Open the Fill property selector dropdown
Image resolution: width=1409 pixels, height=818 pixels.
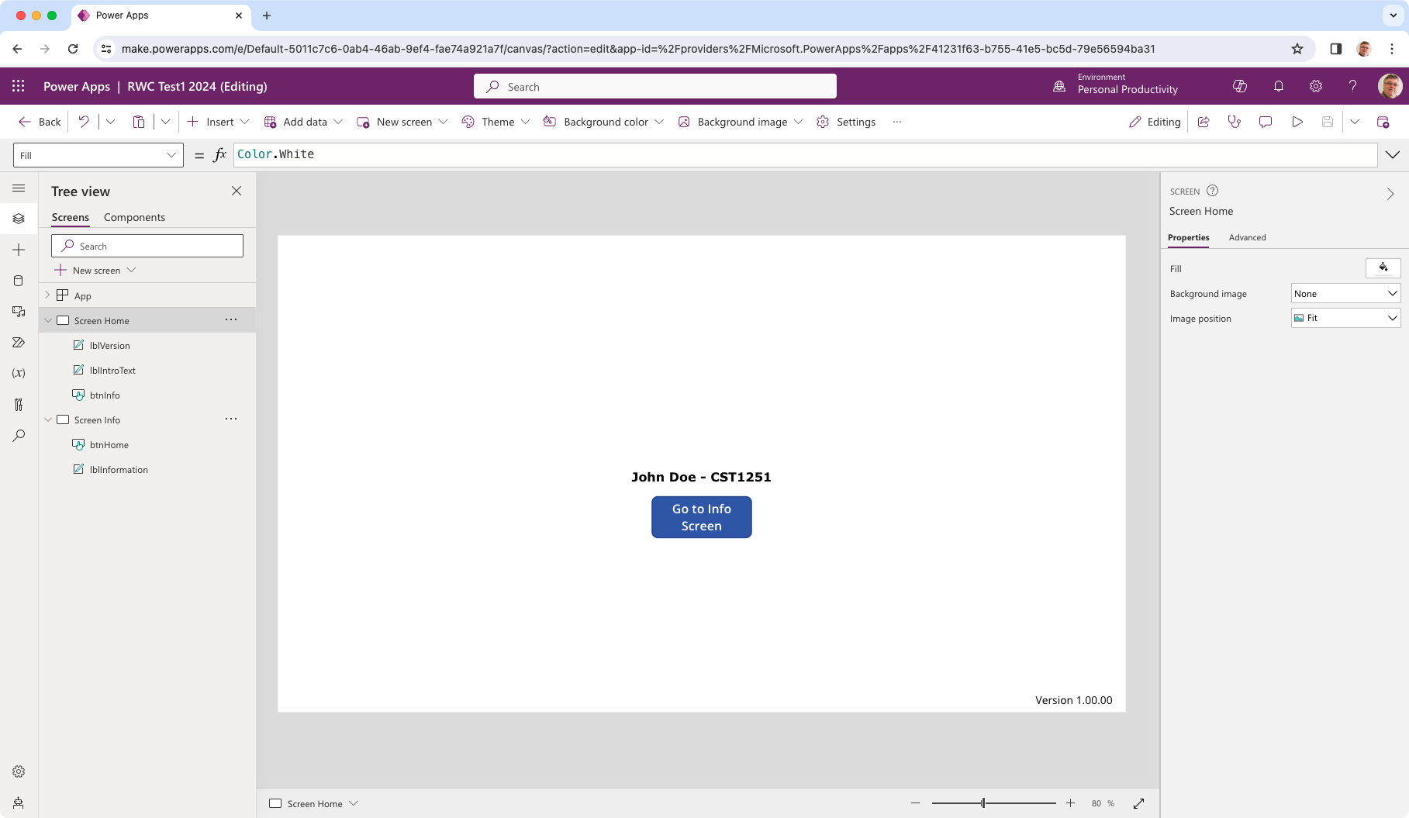pos(98,155)
